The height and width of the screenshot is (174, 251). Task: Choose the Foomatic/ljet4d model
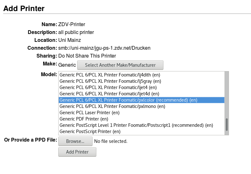[x=141, y=94]
